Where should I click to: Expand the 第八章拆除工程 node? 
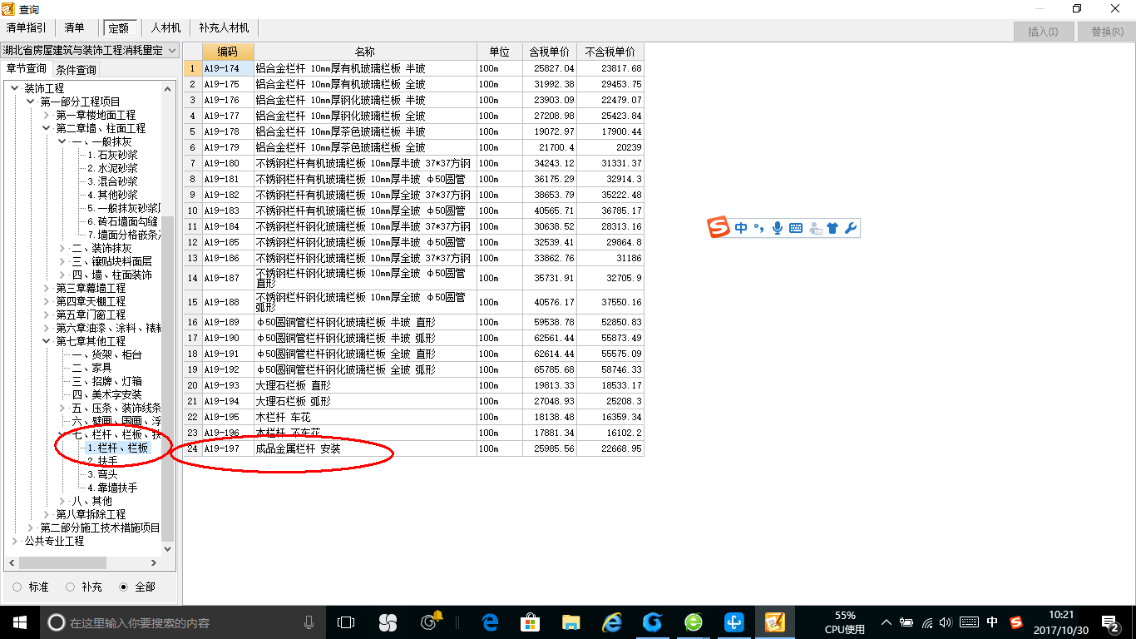[47, 514]
